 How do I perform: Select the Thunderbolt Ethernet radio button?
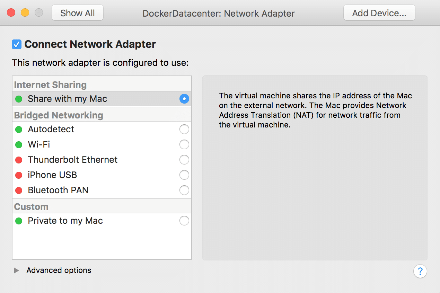[x=184, y=160]
